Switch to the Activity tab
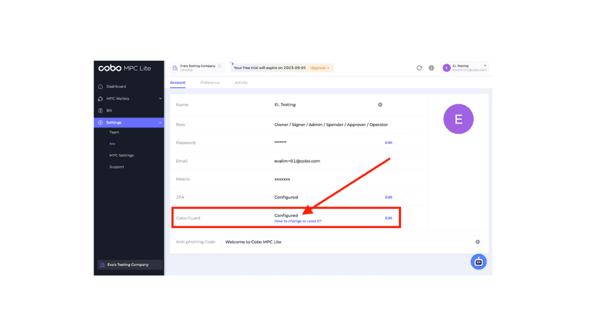The width and height of the screenshot is (594, 334). (241, 83)
